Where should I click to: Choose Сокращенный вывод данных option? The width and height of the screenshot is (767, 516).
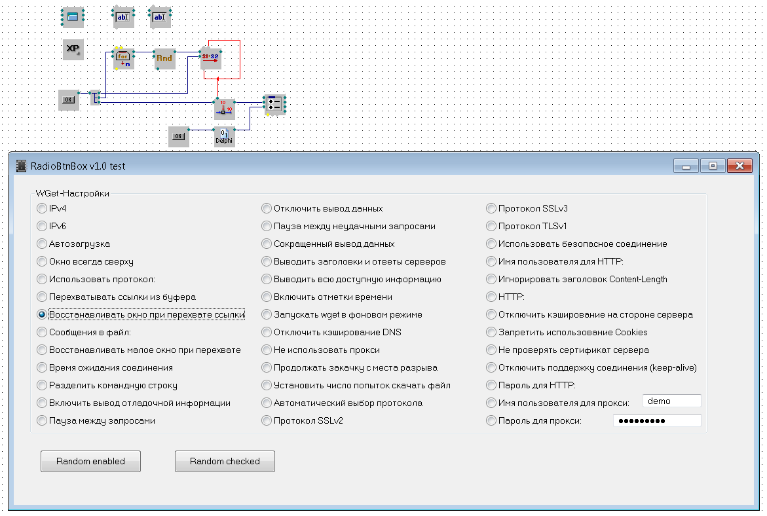328,244
